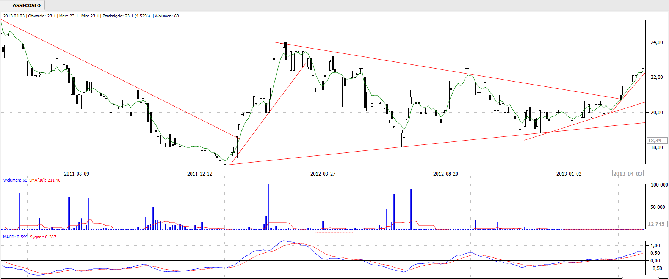This screenshot has height=279, width=669.
Task: Click the 2011-08-09 date axis label
Action: point(77,174)
